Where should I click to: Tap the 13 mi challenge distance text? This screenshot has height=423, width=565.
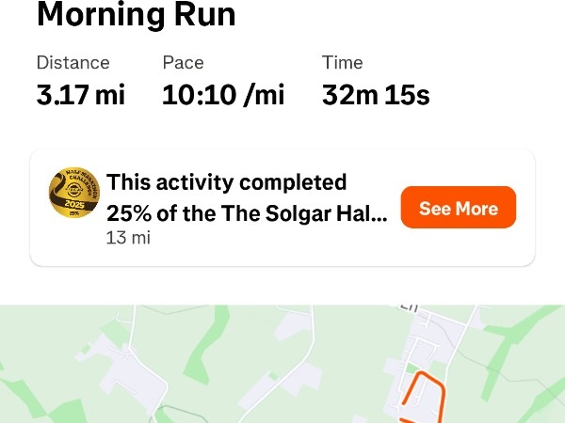[x=128, y=238]
